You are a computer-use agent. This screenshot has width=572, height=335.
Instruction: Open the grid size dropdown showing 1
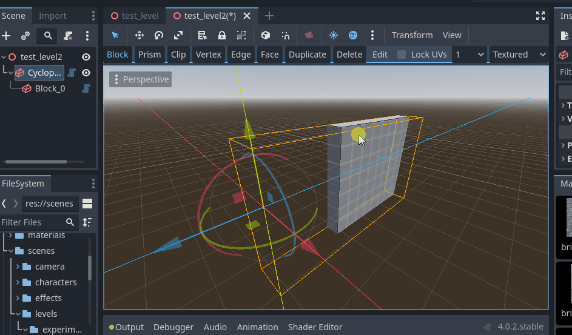pos(470,55)
